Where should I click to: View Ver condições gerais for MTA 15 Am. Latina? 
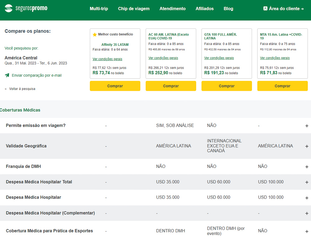pyautogui.click(x=275, y=58)
